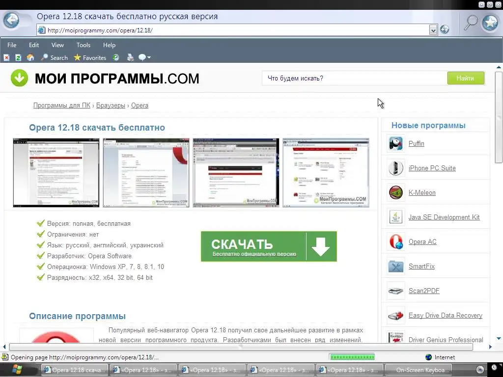The width and height of the screenshot is (503, 377).
Task: Open the favorites star button at top right
Action: tap(490, 23)
